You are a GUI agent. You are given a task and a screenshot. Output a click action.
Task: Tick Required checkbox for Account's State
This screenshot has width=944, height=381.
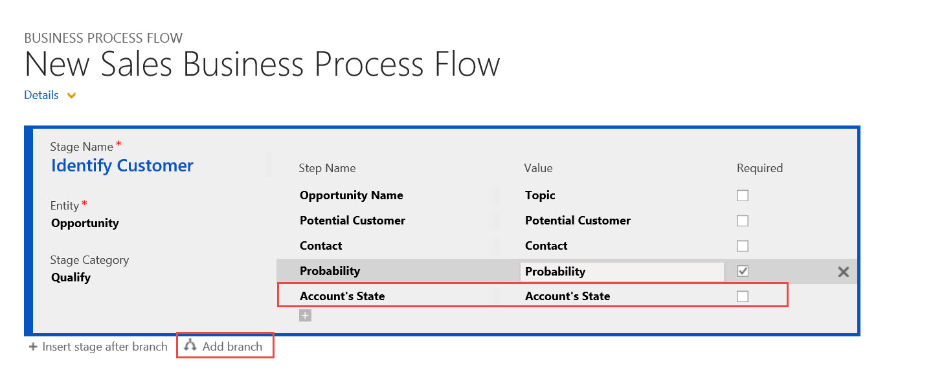point(743,296)
